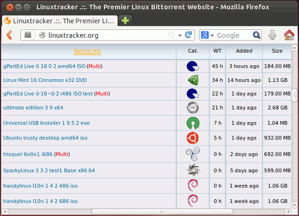Open Linux Mint 16 Cinnamon x32 DVD torrent
299x216 pixels.
45,80
